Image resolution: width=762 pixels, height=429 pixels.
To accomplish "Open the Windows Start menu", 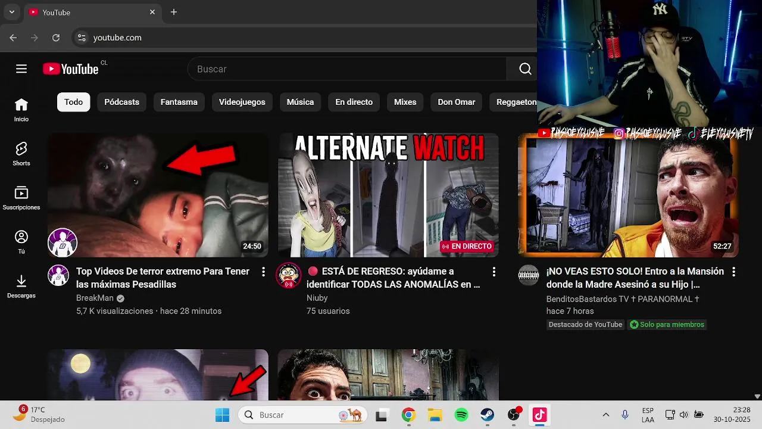I will pyautogui.click(x=222, y=415).
